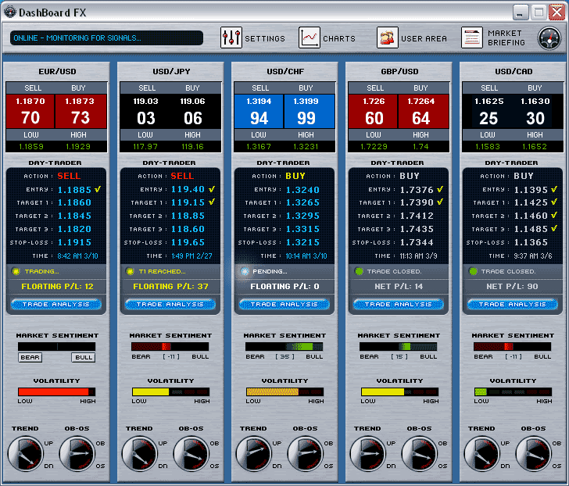Screen dimensions: 569x486
Task: Click the USD/CHF time '10:14 AM 3/10'
Action: 306,256
